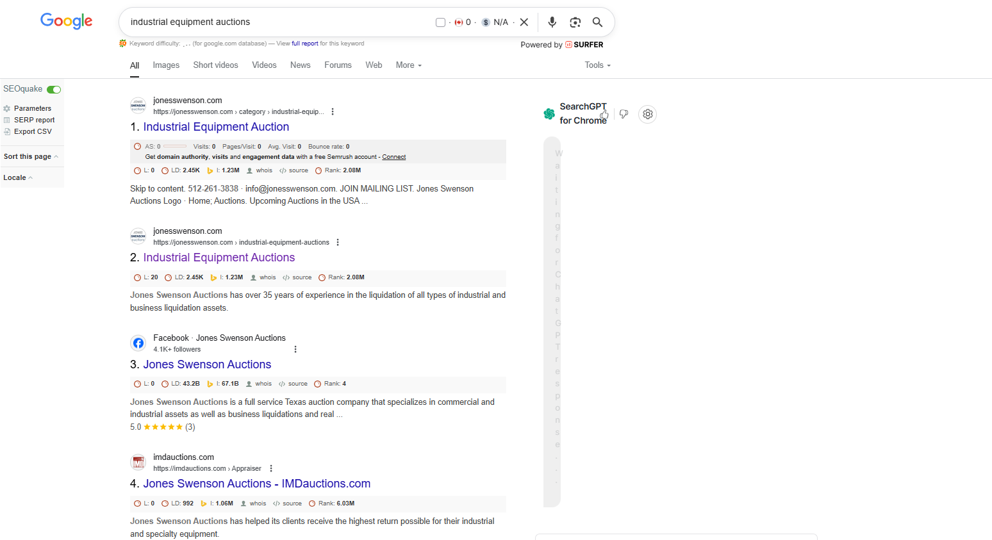Open the Industrial Equipment Auctions result link
This screenshot has width=992, height=540.
pos(219,258)
